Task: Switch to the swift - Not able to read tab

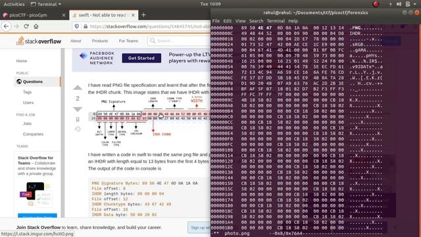Action: coord(104,15)
